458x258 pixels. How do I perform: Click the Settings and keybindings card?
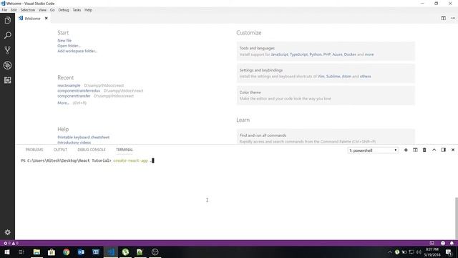[x=326, y=73]
